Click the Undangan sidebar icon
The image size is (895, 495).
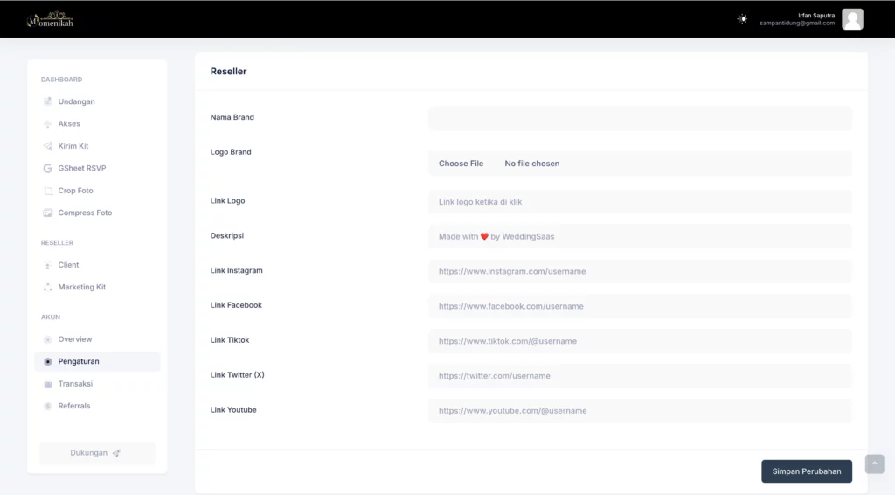pos(48,101)
